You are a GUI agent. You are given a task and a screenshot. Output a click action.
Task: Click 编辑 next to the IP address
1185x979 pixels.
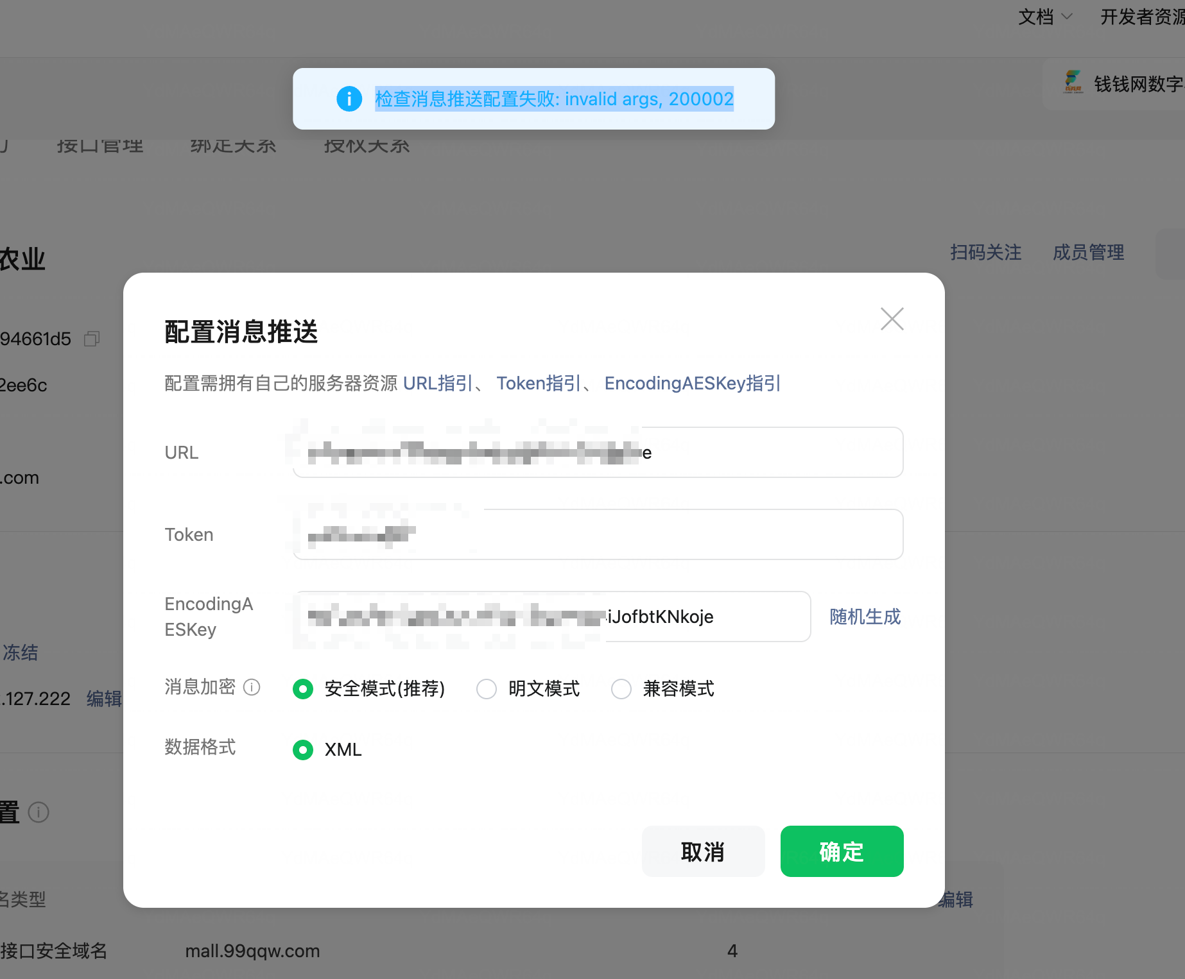tap(104, 699)
